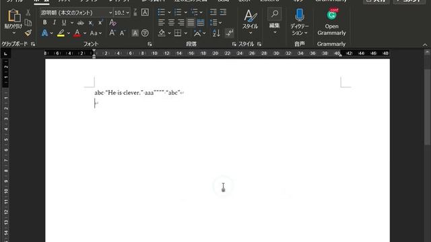Expand the underline style arrow

tap(72, 23)
